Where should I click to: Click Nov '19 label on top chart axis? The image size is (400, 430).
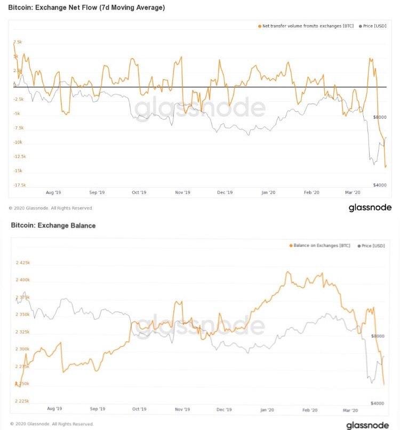click(182, 192)
